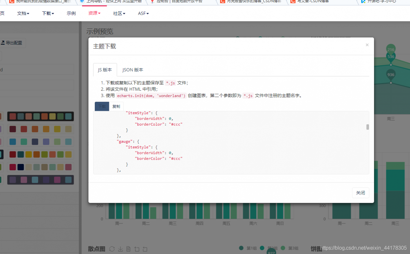The width and height of the screenshot is (410, 254).
Task: Toggle visibility of 第1组 legend series
Action: [241, 248]
